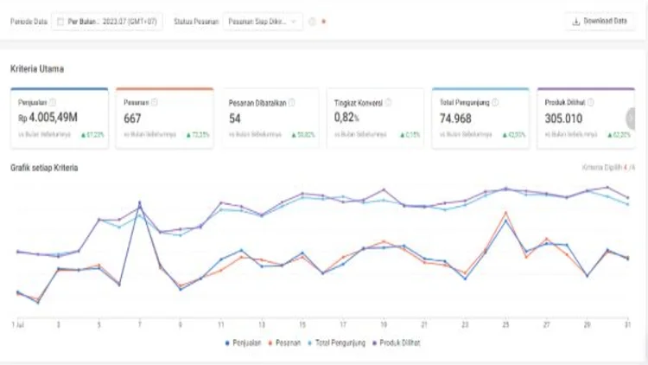Viewport: 648px width, 365px height.
Task: Select the Tingkat Konversi metric card
Action: 375,118
